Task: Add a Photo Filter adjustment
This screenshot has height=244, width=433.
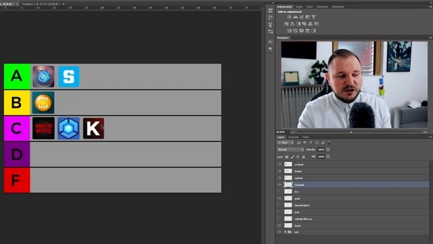Action: 304,24
